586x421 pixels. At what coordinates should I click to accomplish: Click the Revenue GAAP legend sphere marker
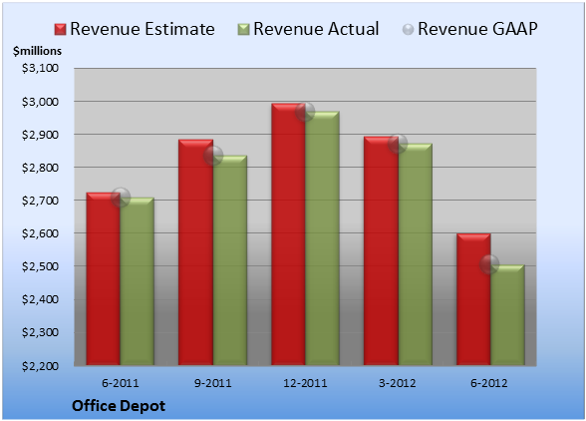click(x=409, y=30)
